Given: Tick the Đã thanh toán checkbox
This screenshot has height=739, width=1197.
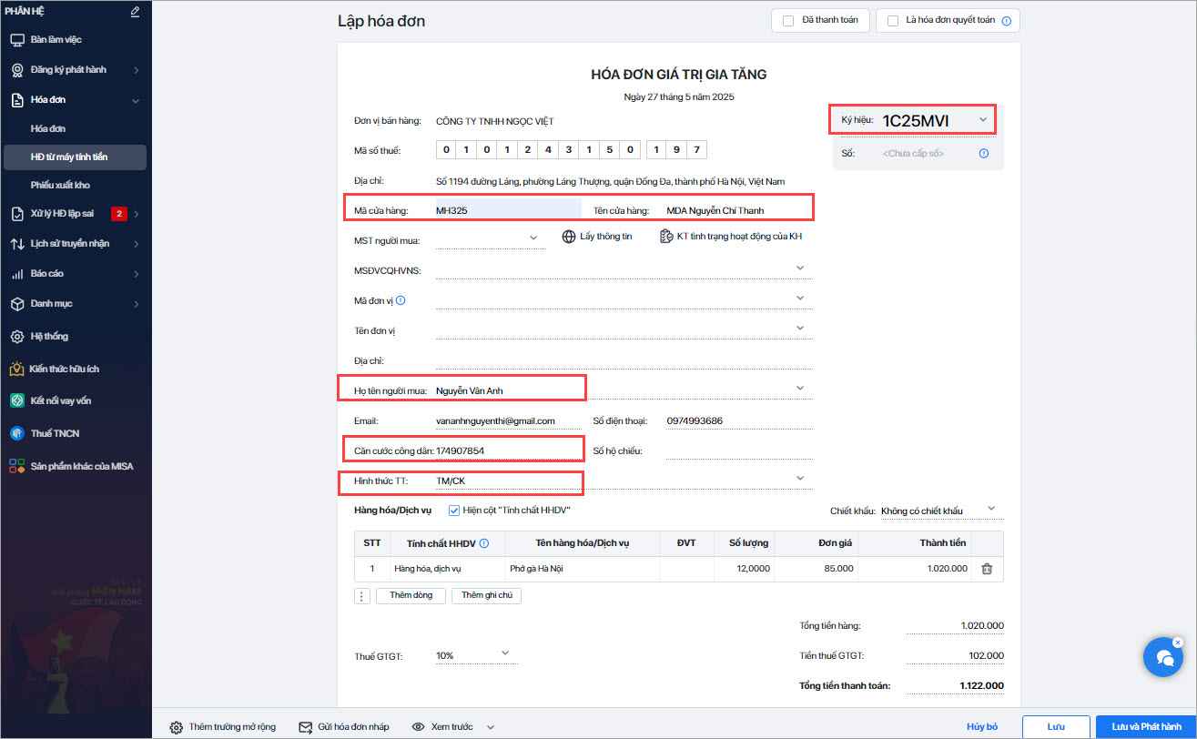Looking at the screenshot, I should tap(788, 20).
